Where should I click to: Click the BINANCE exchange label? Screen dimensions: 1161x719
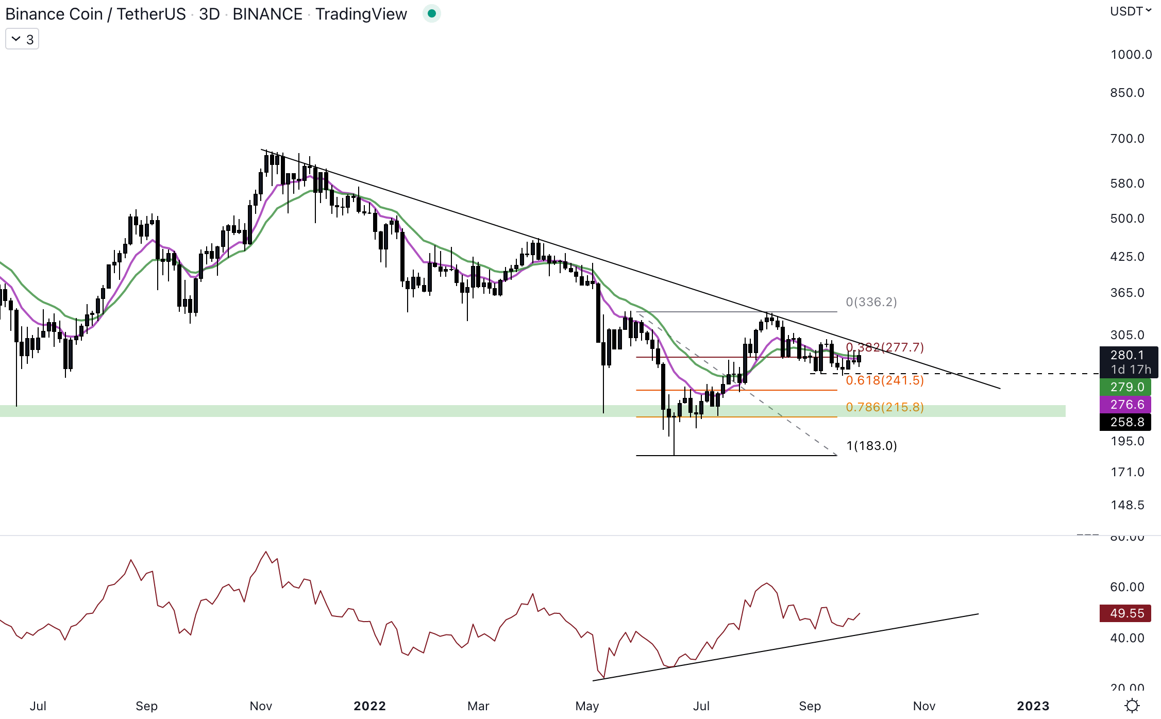click(267, 14)
